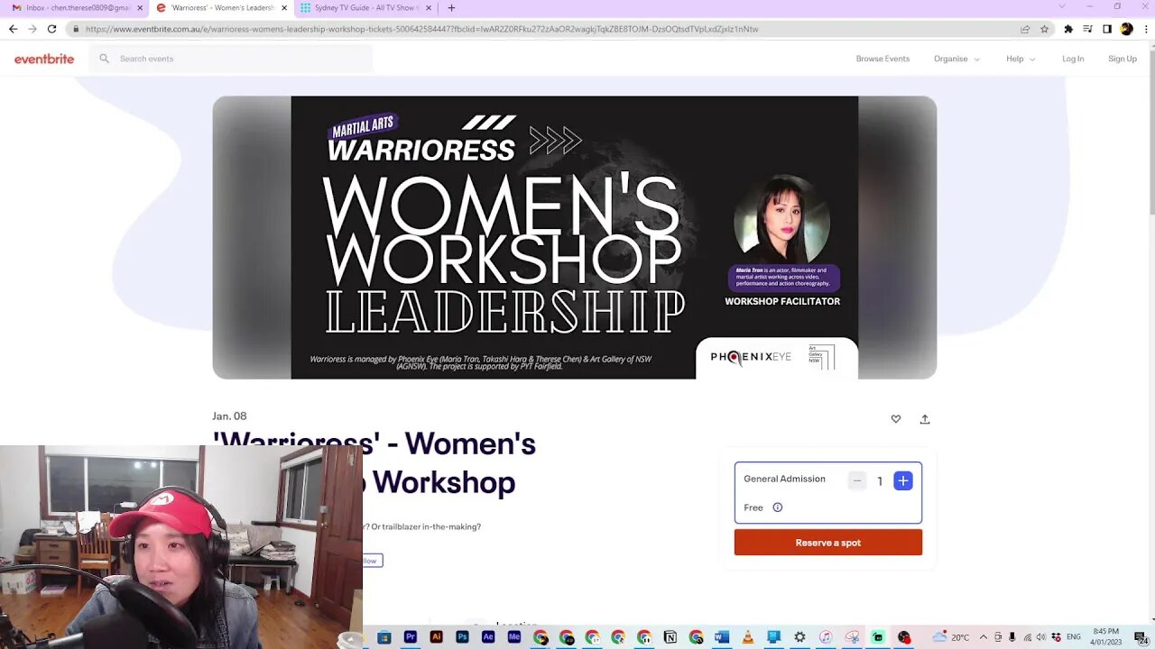This screenshot has width=1155, height=649.
Task: Open Chrome's three-dot menu
Action: [1144, 29]
